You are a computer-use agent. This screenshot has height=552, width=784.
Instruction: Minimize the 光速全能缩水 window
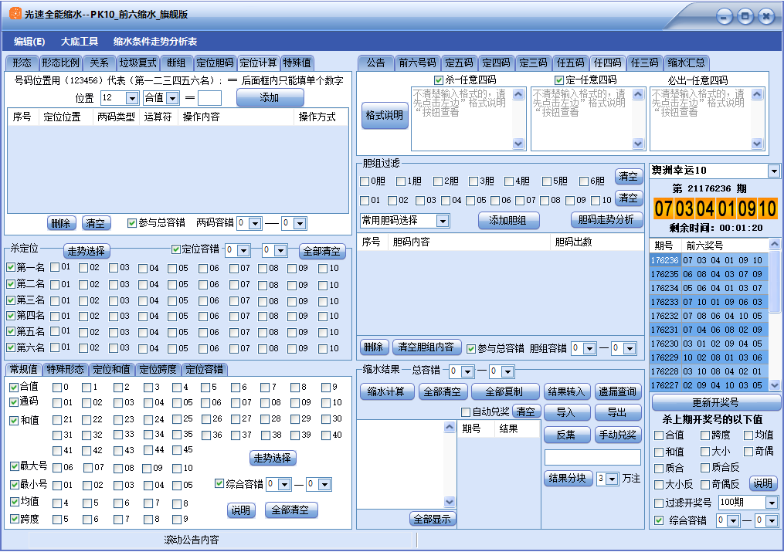click(x=724, y=16)
